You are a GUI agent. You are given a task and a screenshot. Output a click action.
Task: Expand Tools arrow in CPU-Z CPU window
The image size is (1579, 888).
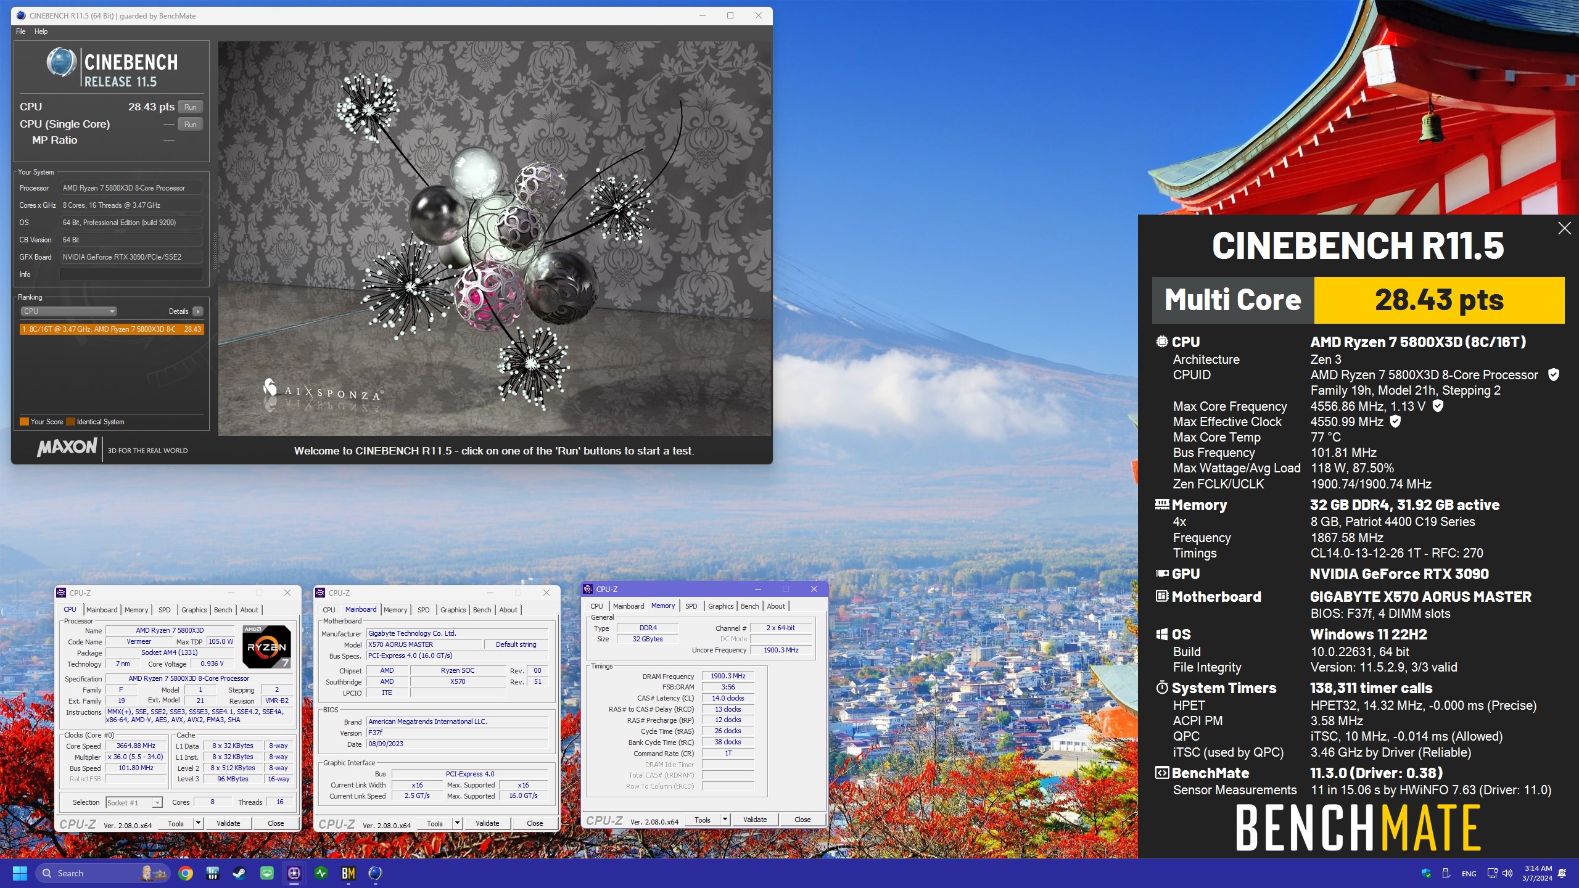pyautogui.click(x=198, y=823)
